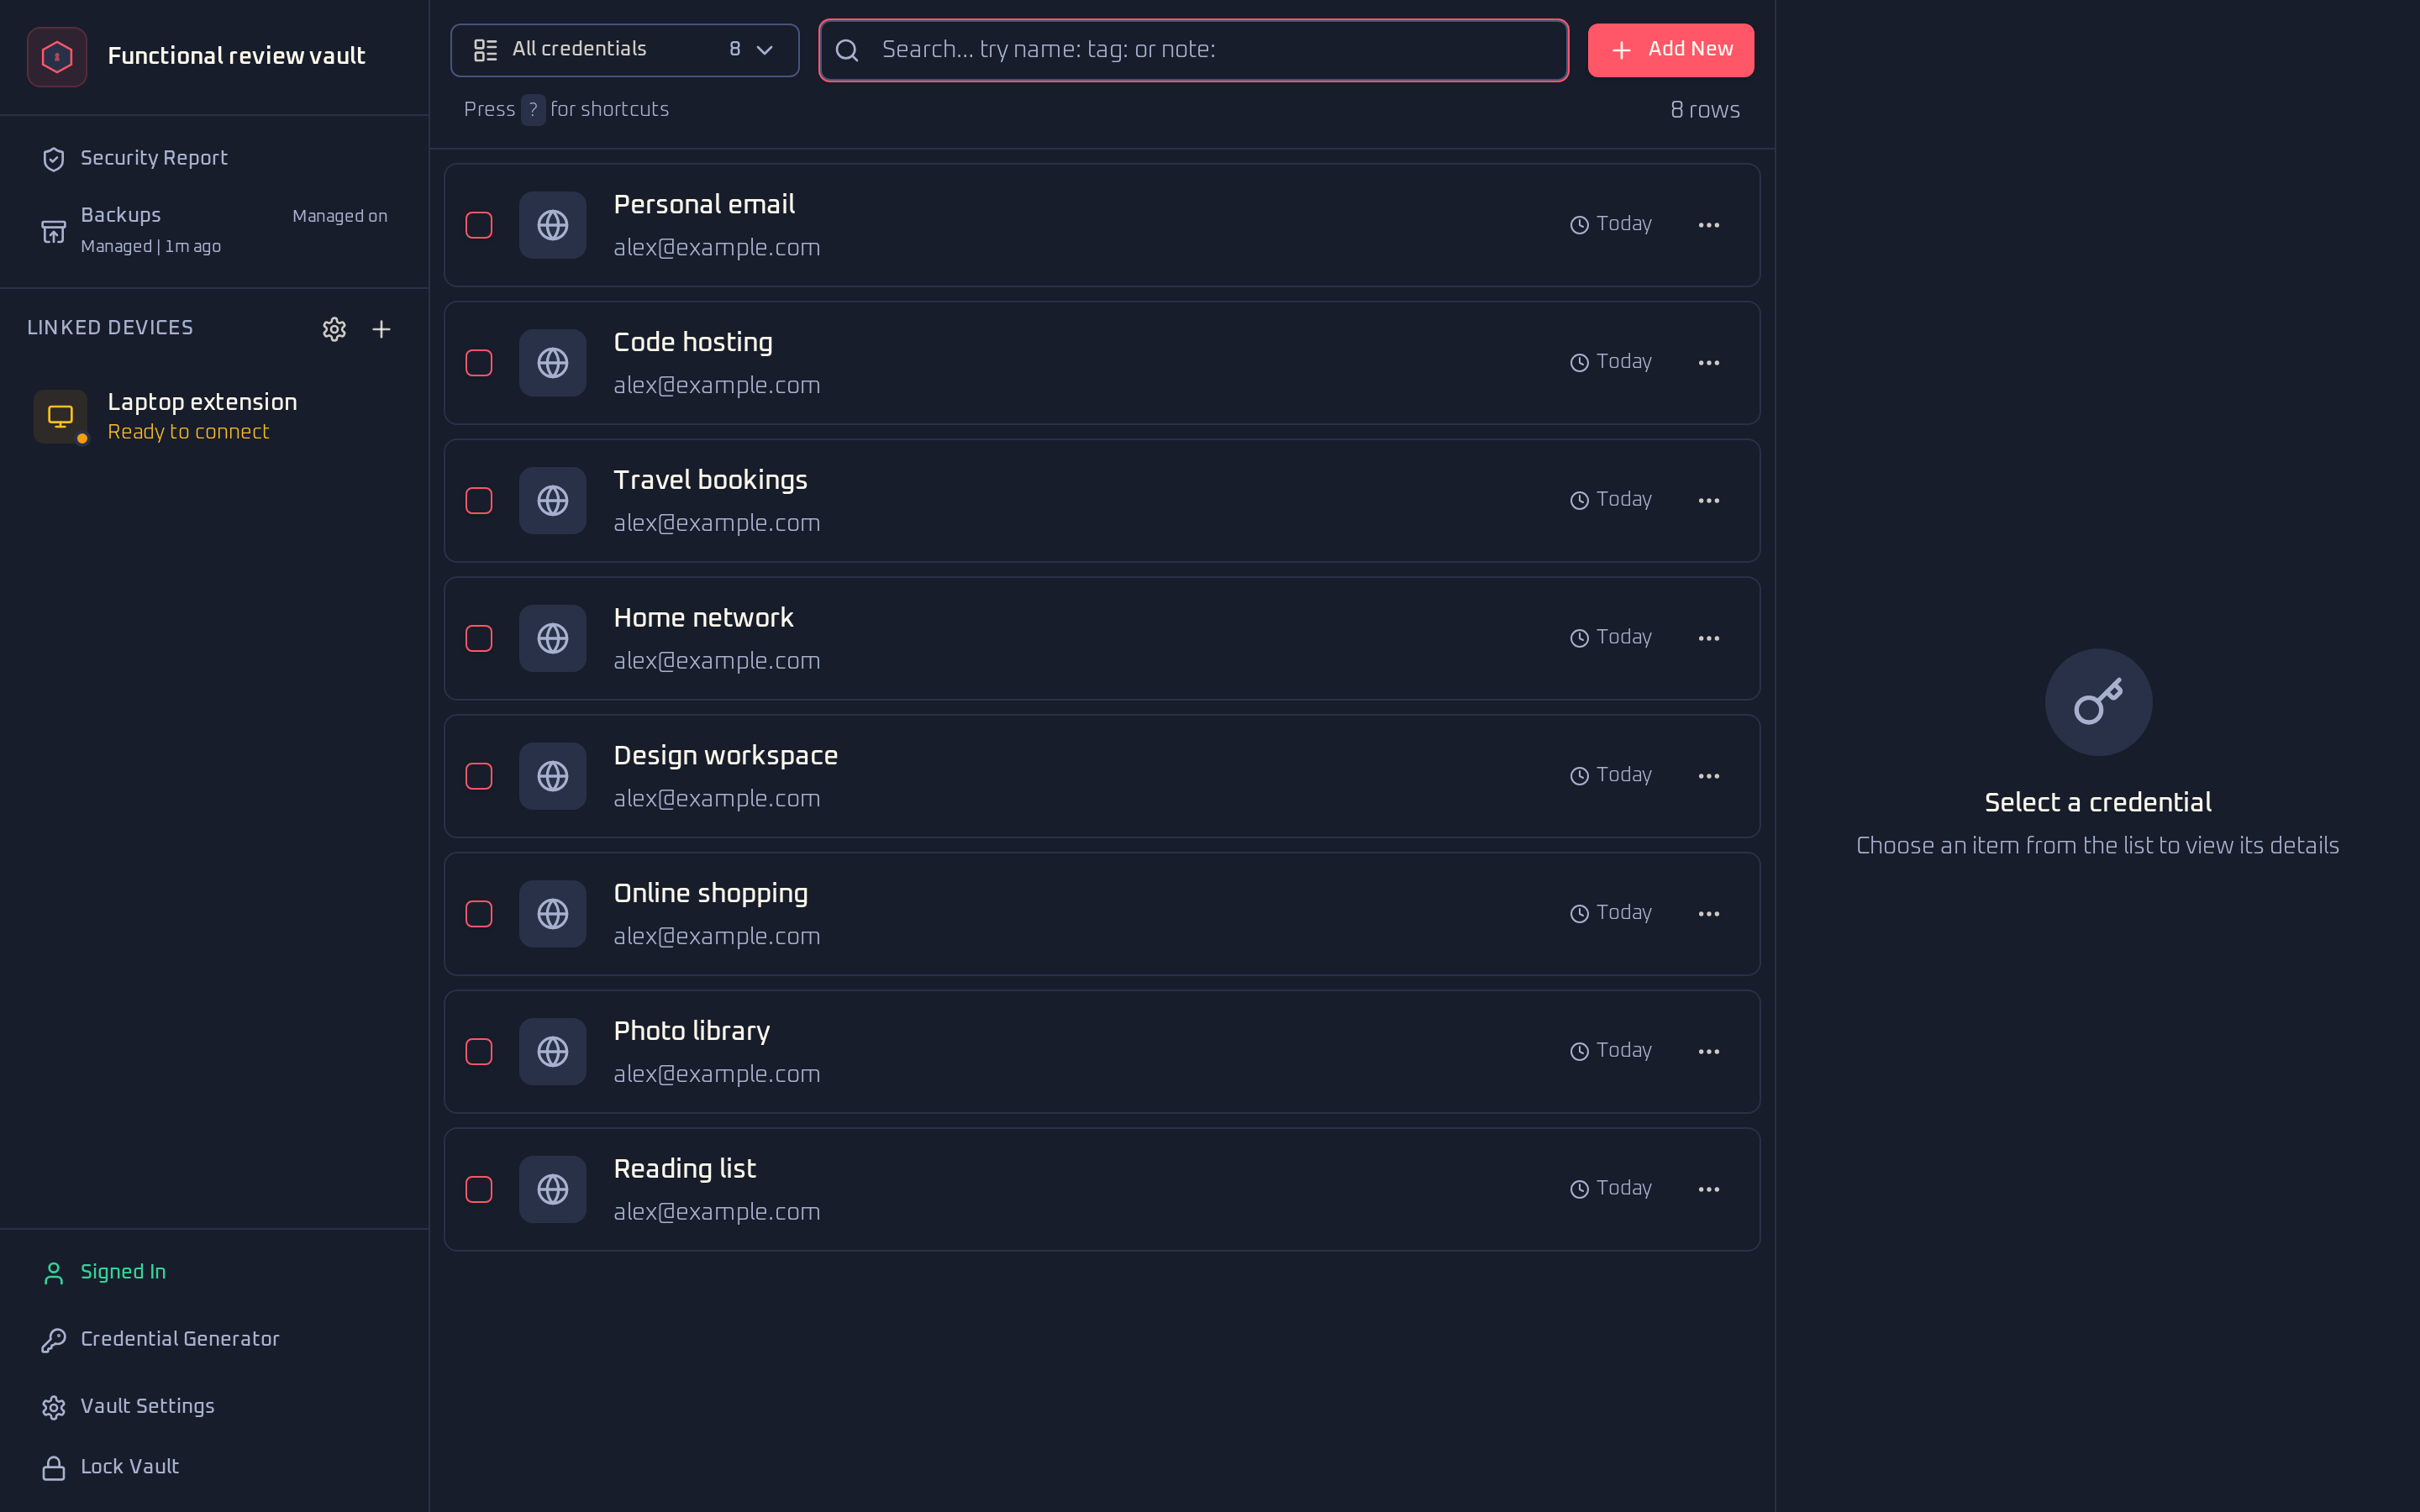Click the Design workspace title
Screen dimensions: 2420x1512
tap(725, 756)
